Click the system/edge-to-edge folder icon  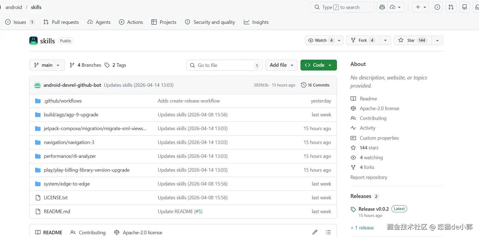pyautogui.click(x=38, y=184)
